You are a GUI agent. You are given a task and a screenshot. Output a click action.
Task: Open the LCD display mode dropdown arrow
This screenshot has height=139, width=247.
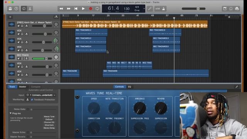(144, 8)
